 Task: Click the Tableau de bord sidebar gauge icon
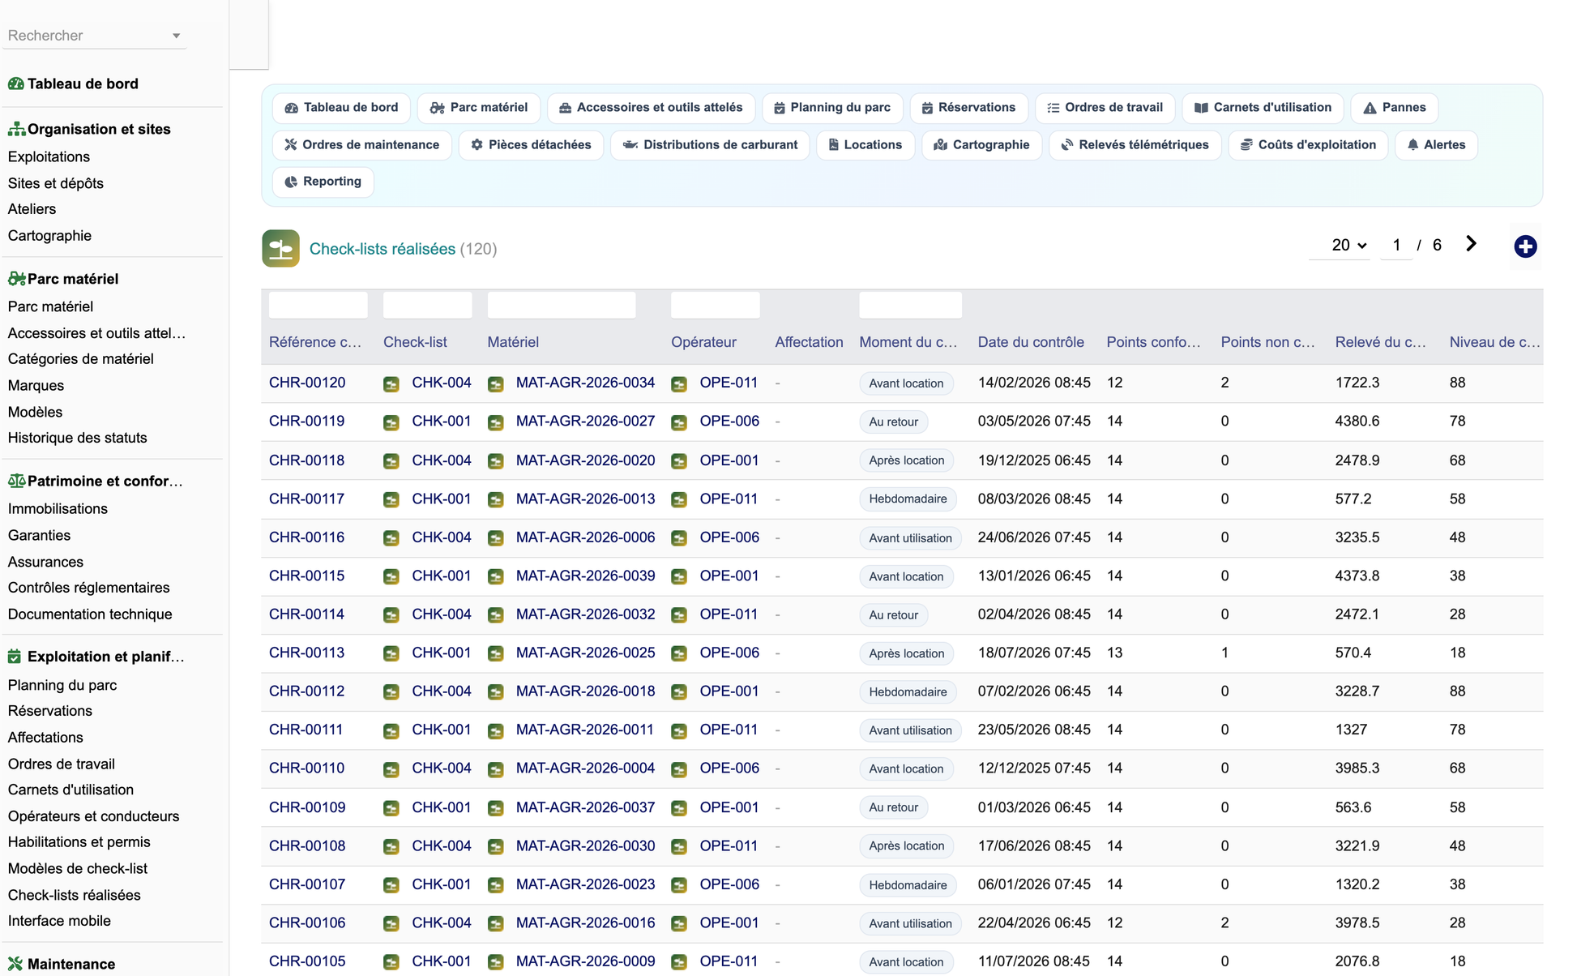(x=15, y=83)
